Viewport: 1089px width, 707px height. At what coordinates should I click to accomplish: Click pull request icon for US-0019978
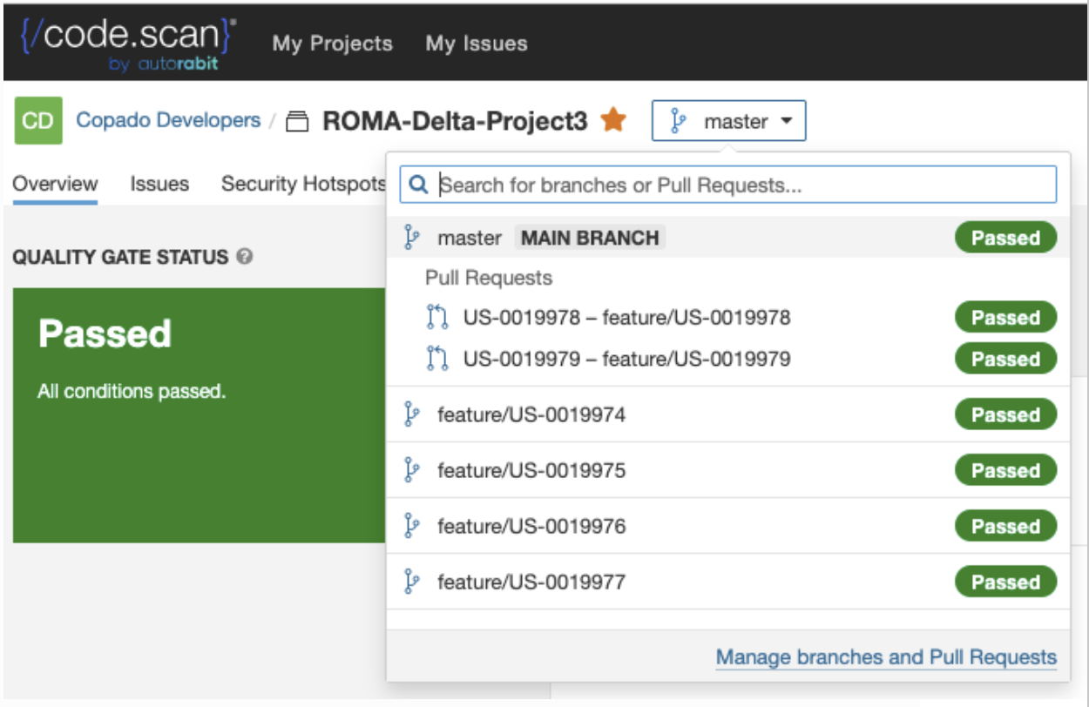(437, 317)
